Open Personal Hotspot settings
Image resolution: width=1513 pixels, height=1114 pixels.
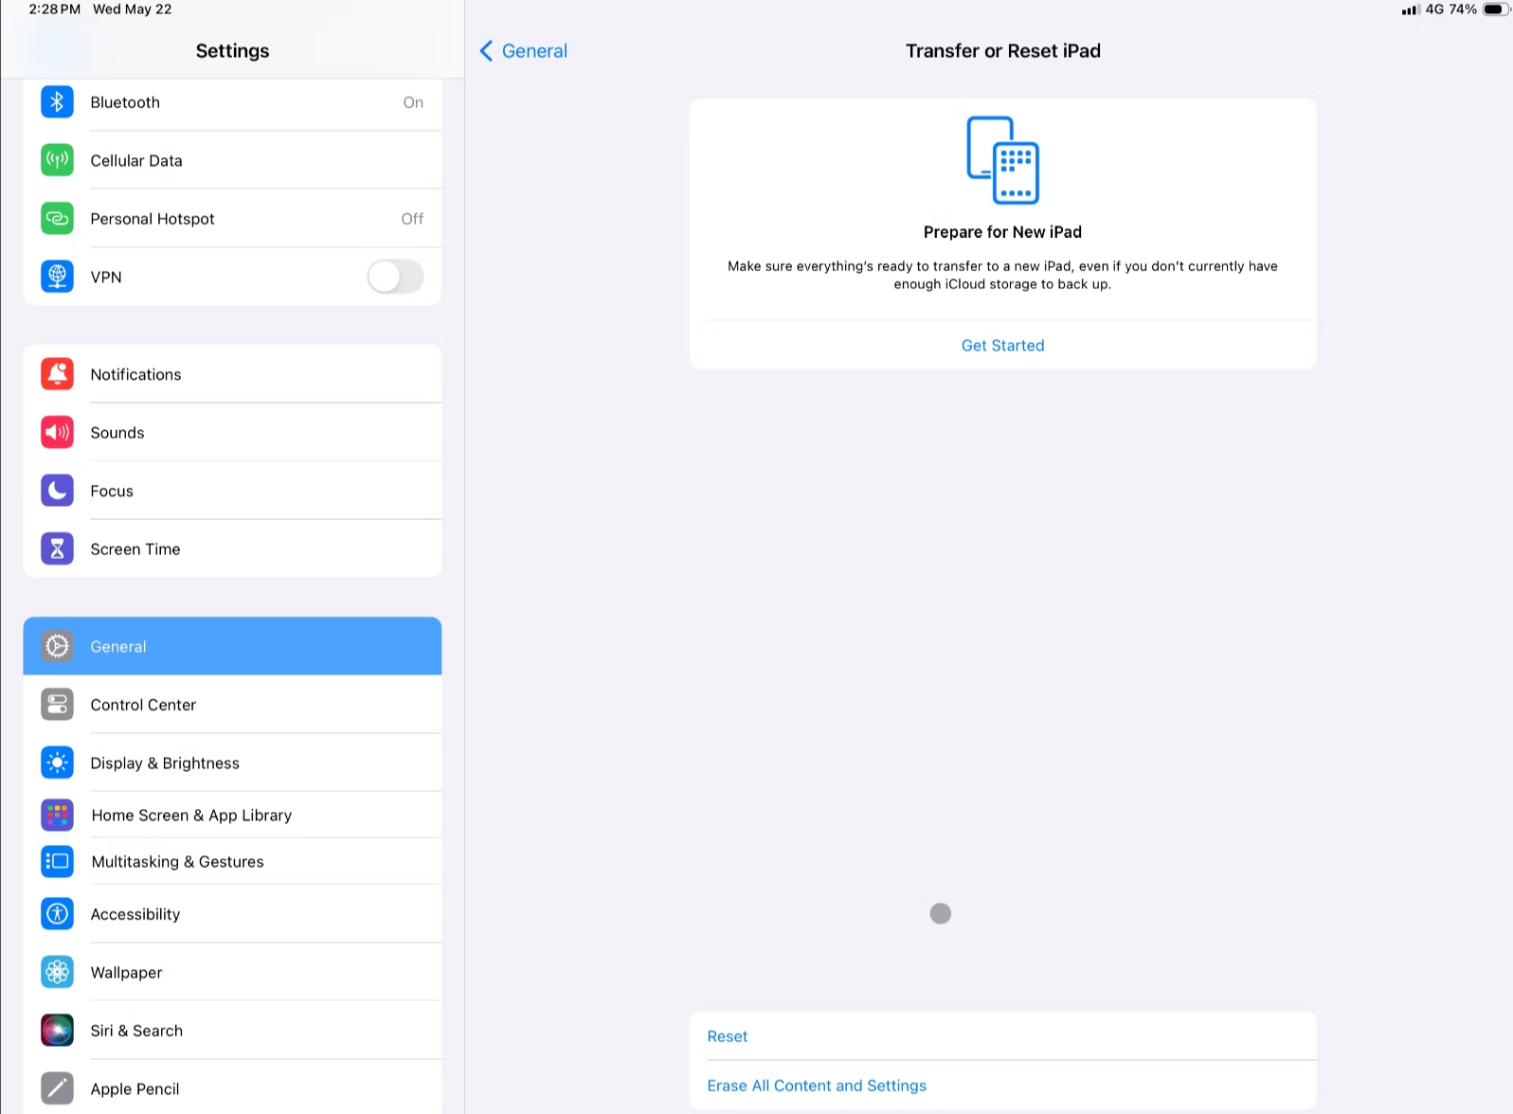click(232, 219)
